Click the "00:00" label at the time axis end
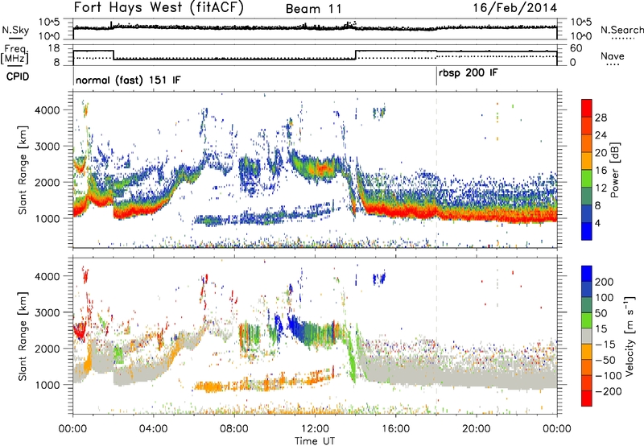 tap(556, 429)
